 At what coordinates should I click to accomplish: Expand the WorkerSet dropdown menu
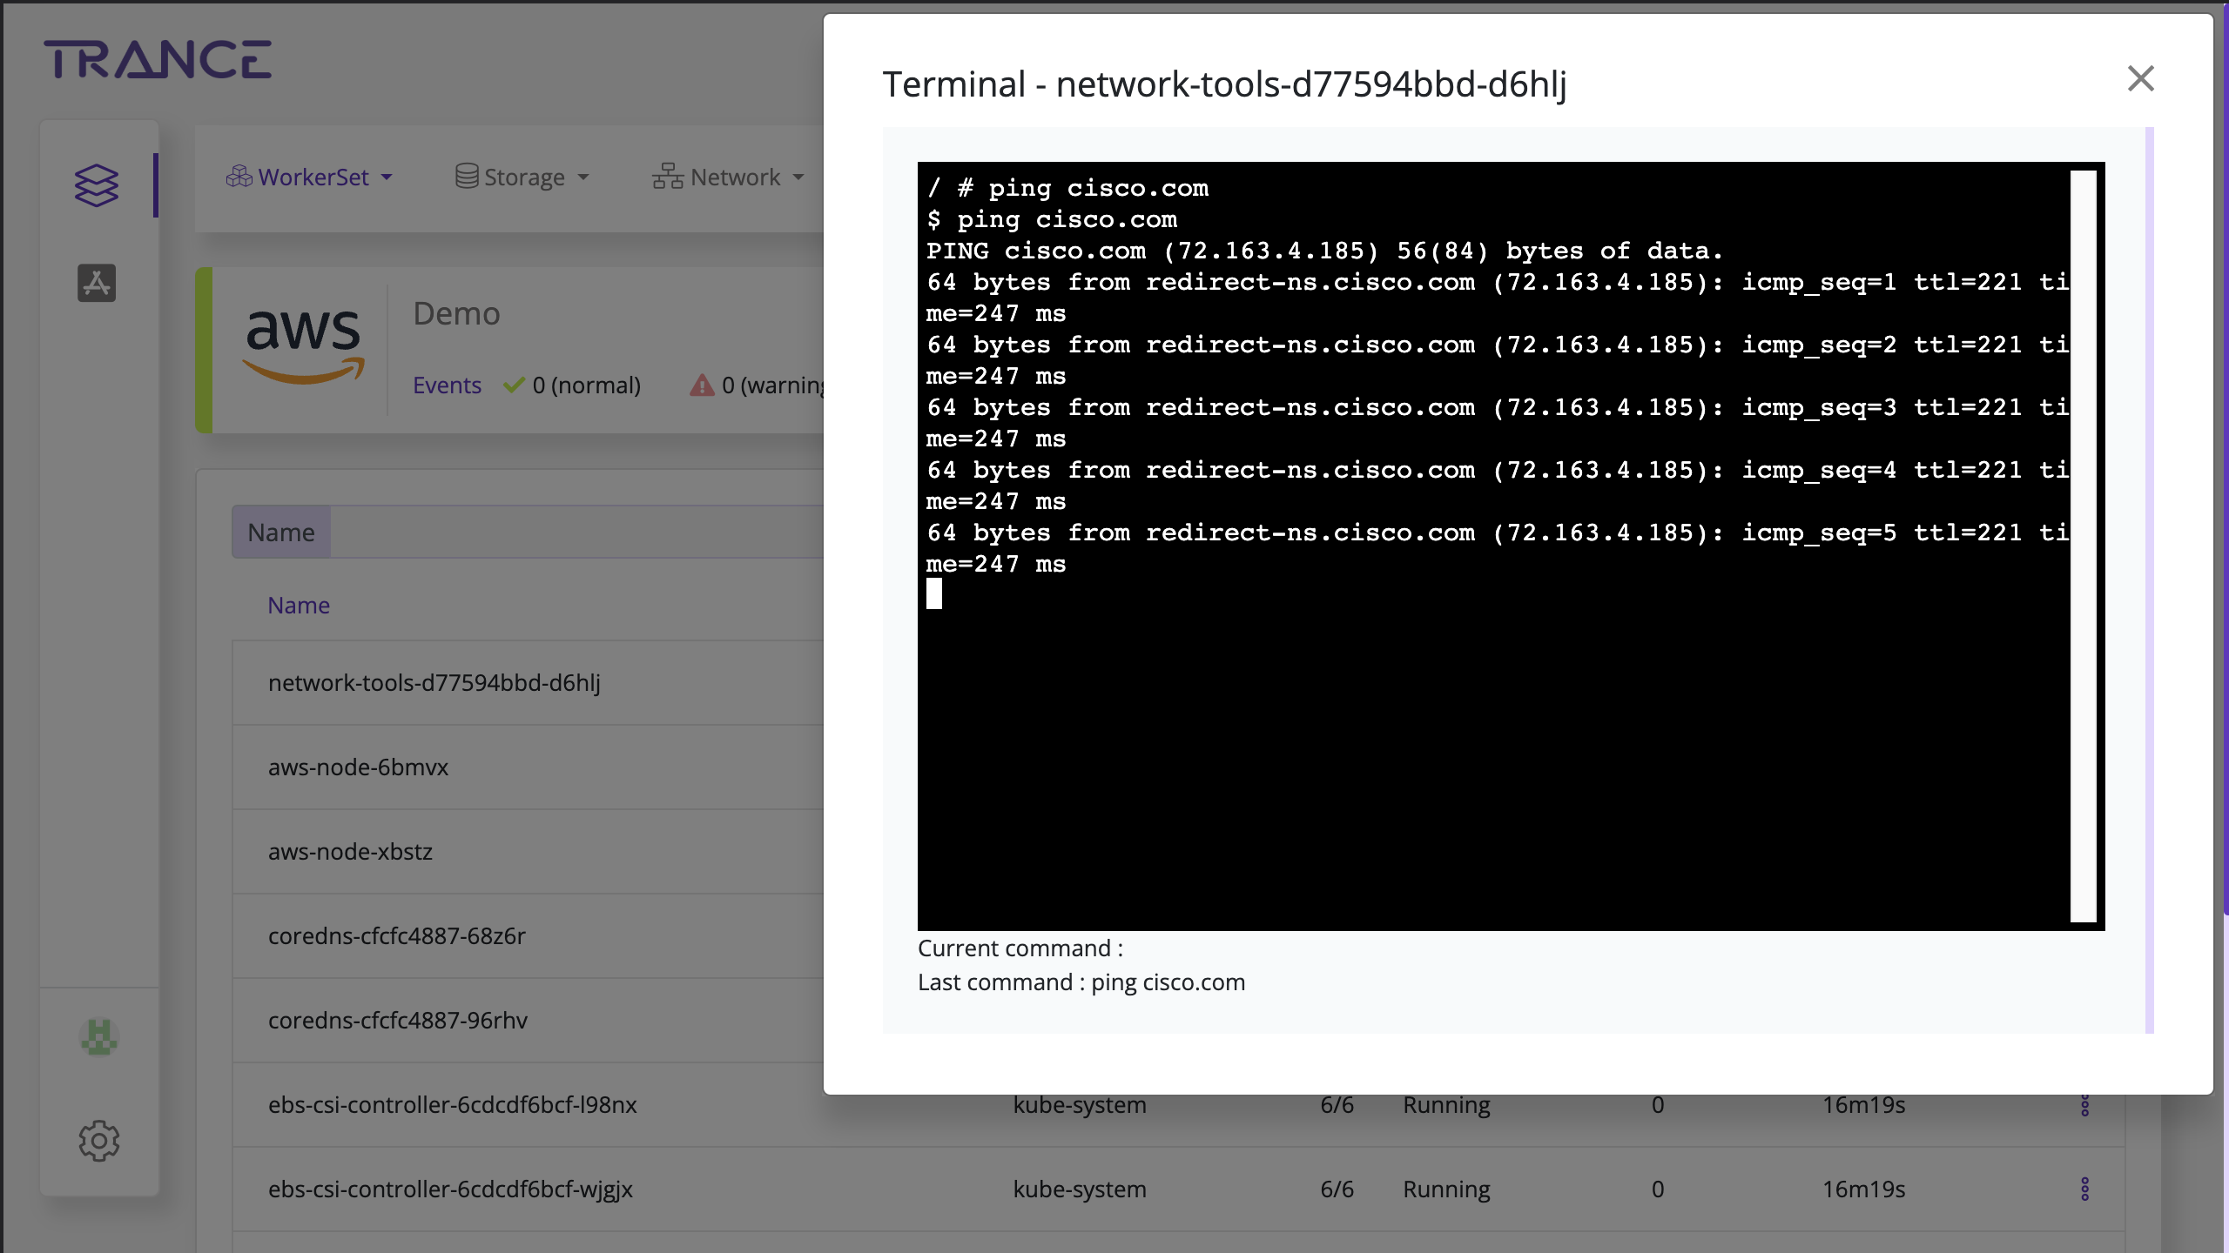(x=309, y=178)
